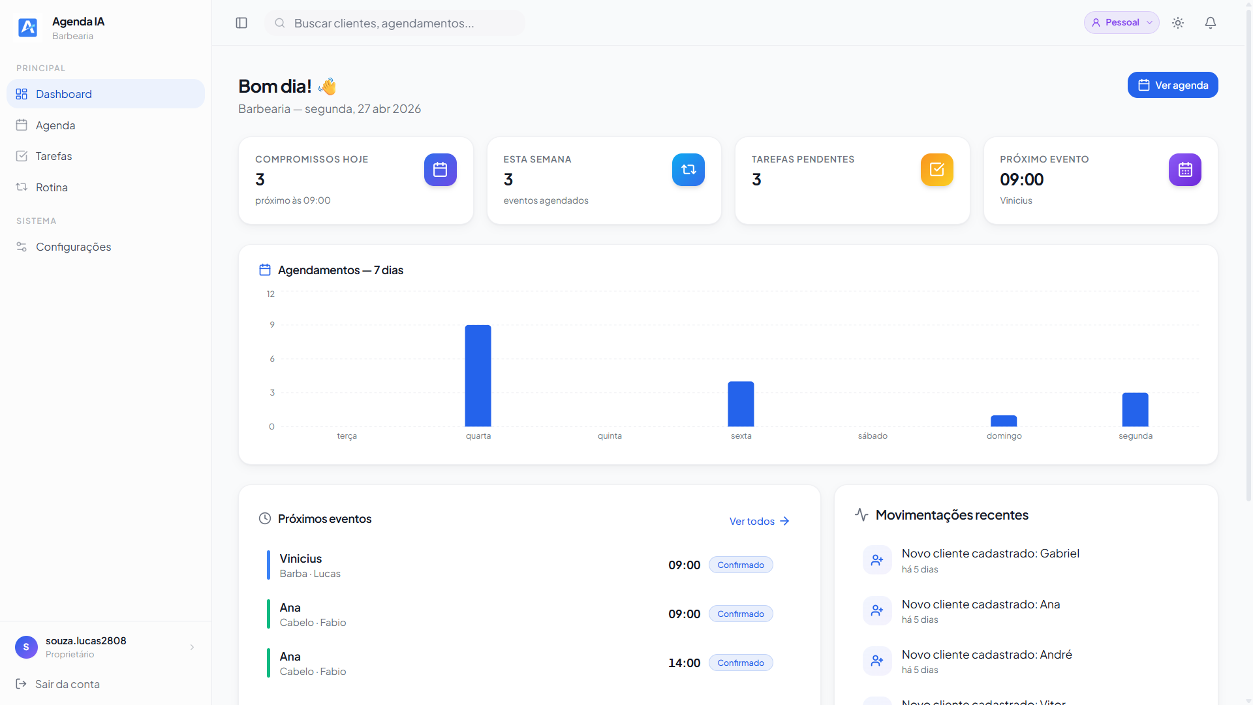
Task: Open Configurações in the sidebar
Action: point(106,247)
